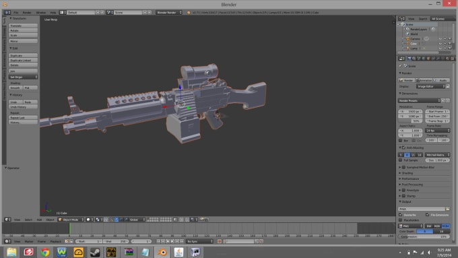This screenshot has height=258, width=458.
Task: Select anti-aliasing sample count 16
Action: [x=420, y=155]
